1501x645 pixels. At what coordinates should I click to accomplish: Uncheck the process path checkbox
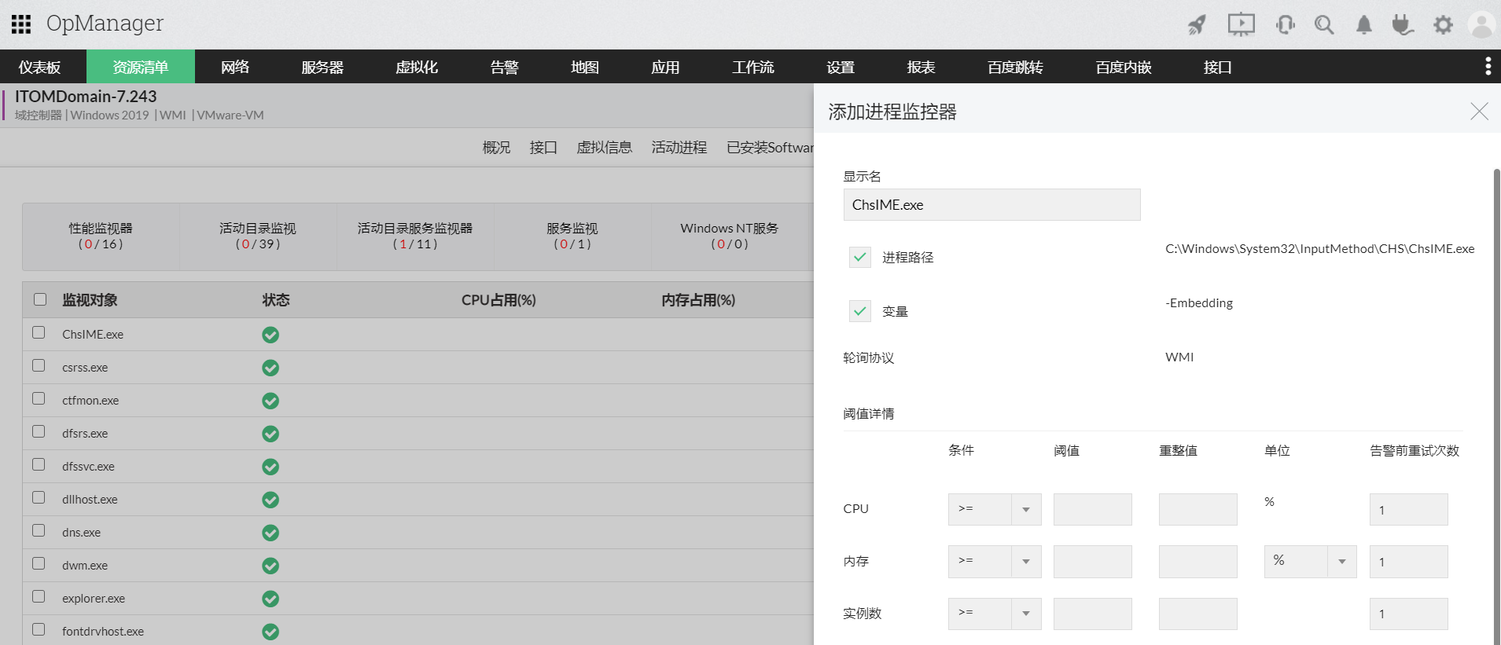pos(860,257)
